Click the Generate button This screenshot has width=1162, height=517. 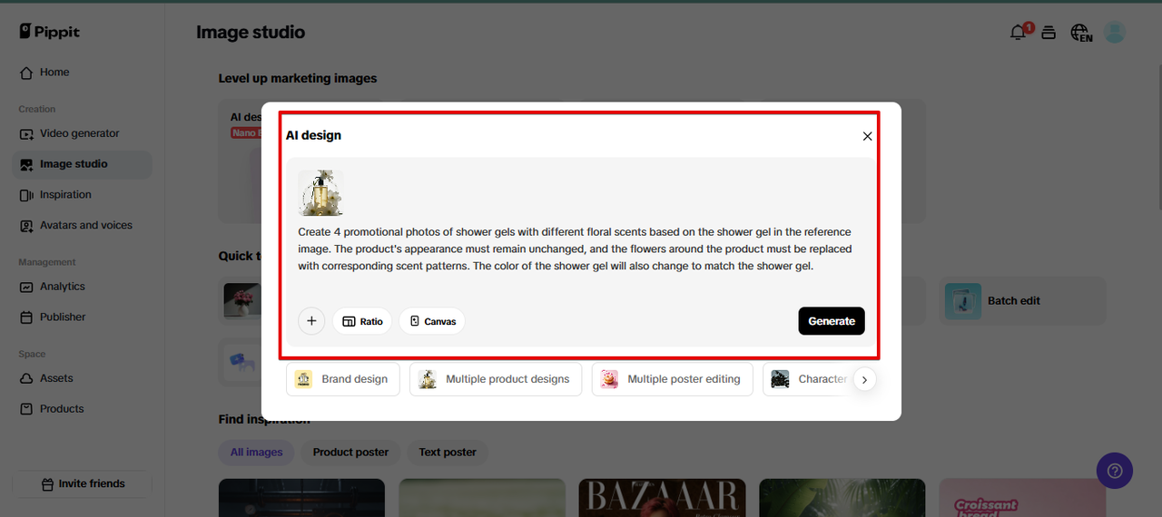tap(832, 321)
